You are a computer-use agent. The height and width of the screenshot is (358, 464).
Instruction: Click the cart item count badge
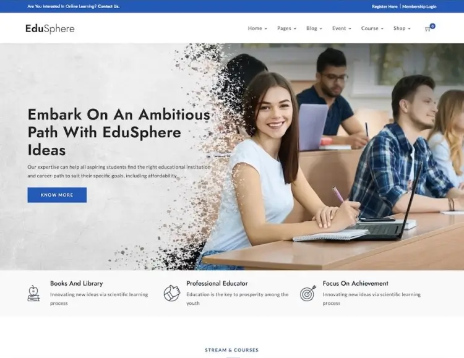pyautogui.click(x=432, y=26)
